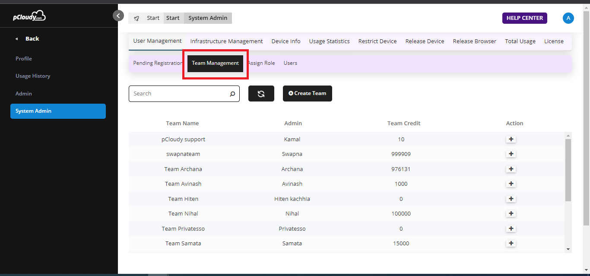Open the Usage Statistics tab

click(329, 41)
